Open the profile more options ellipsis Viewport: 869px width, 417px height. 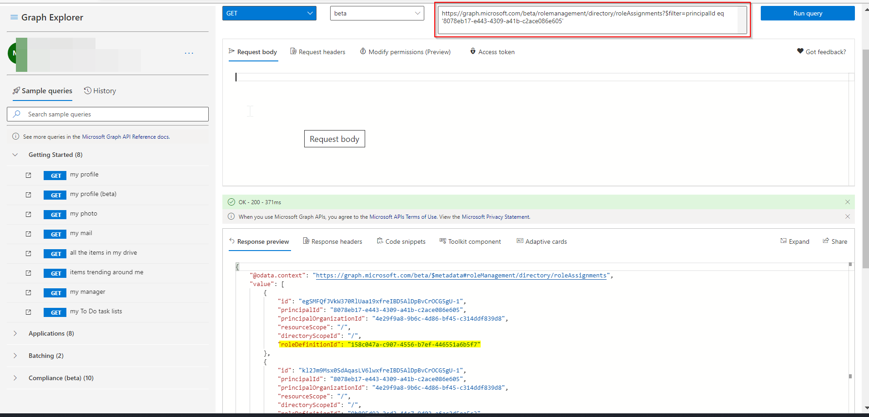tap(189, 53)
